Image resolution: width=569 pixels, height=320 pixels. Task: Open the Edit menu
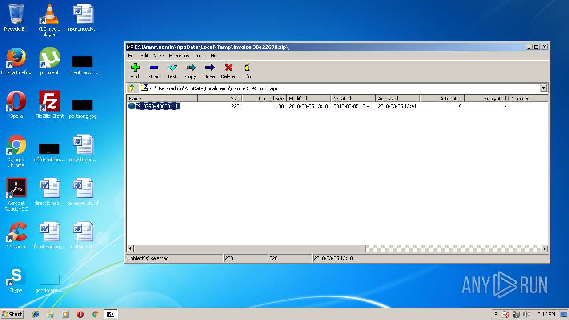coord(144,56)
